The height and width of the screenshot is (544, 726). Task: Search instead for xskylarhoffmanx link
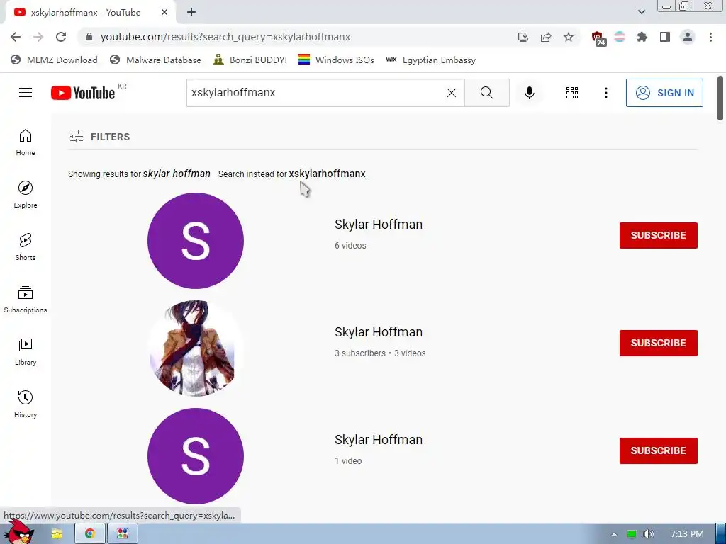pos(327,174)
